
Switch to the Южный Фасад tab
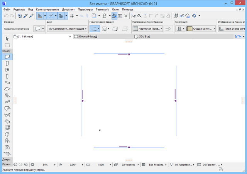tap(88, 37)
